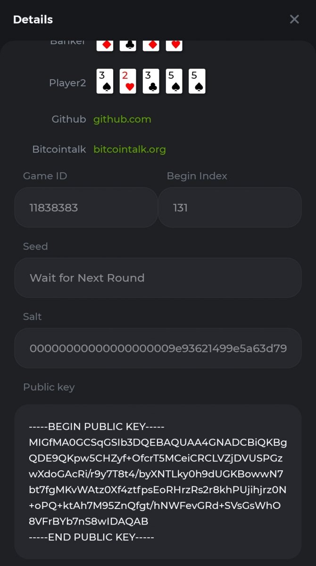Click the Salt value field

click(x=158, y=349)
